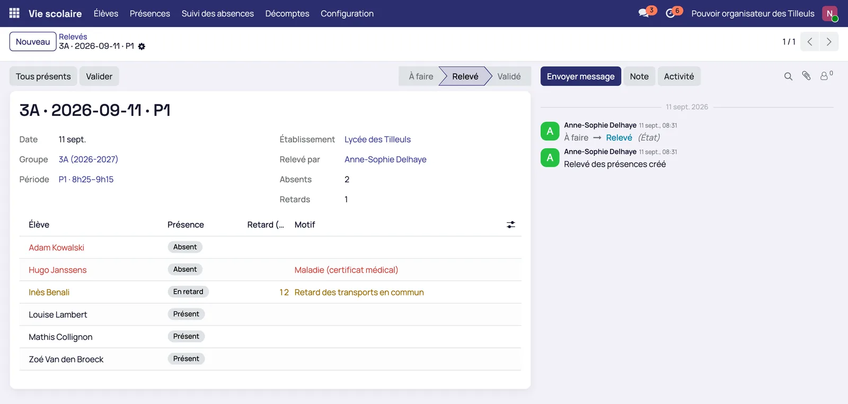This screenshot has height=404, width=848.
Task: Click the Nouveau button
Action: (x=33, y=42)
